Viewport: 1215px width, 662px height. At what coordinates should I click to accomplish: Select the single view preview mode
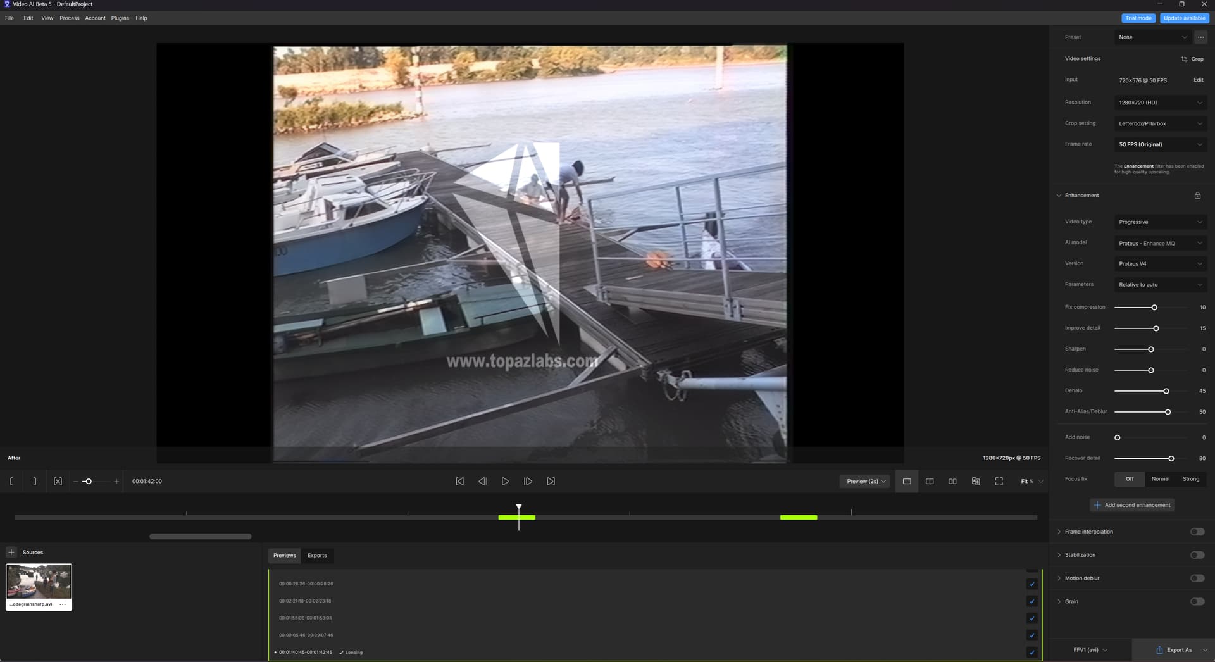[906, 481]
